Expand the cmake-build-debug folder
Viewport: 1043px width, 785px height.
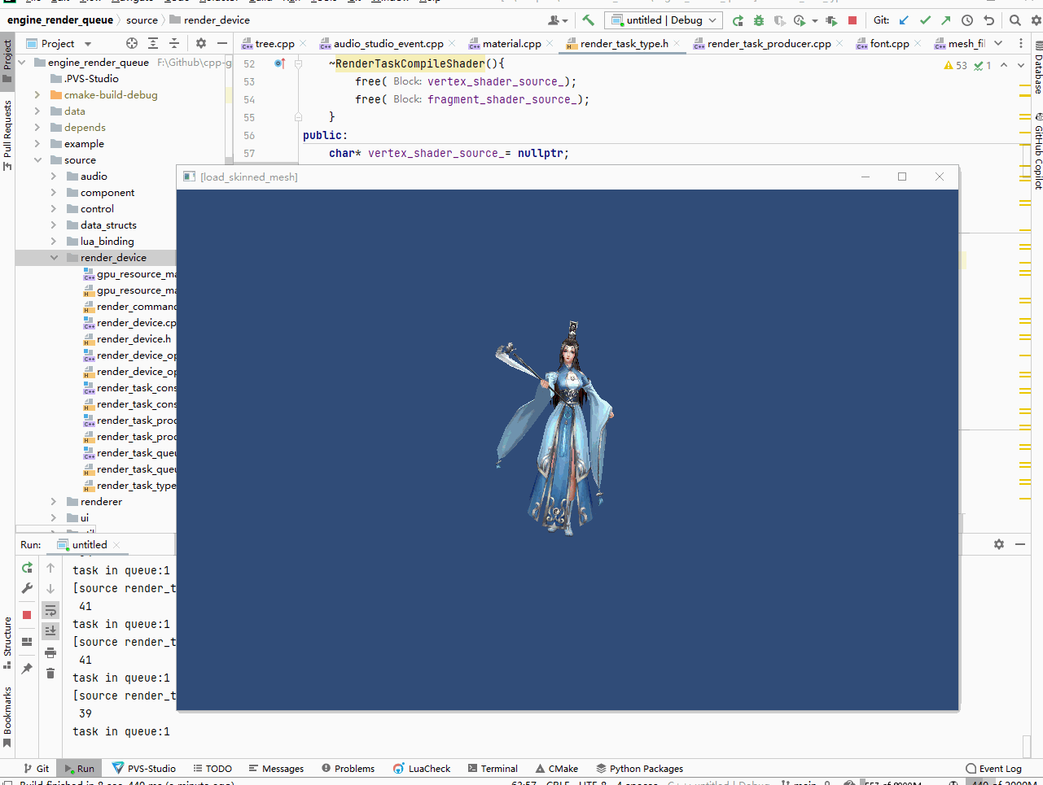pyautogui.click(x=37, y=95)
